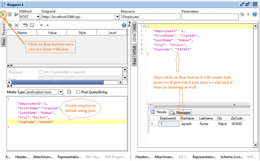Toggle the parameter Required checkbox

click(40, 72)
